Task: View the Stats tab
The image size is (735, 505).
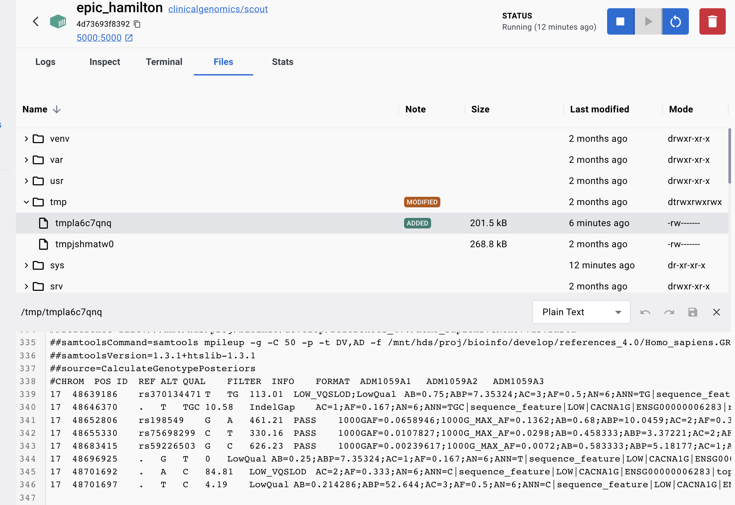Action: (282, 62)
